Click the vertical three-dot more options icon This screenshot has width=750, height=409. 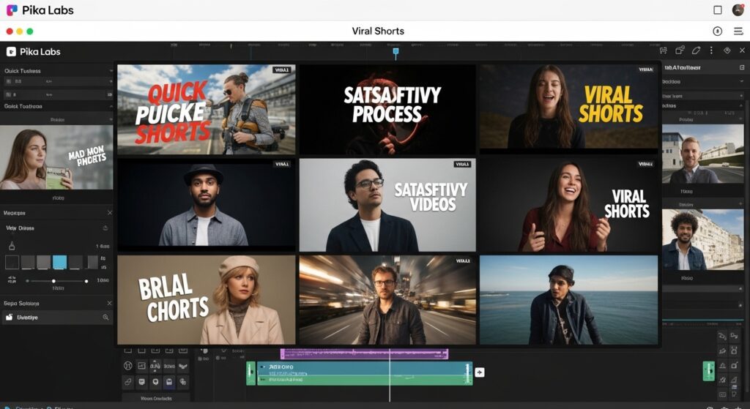pos(711,51)
